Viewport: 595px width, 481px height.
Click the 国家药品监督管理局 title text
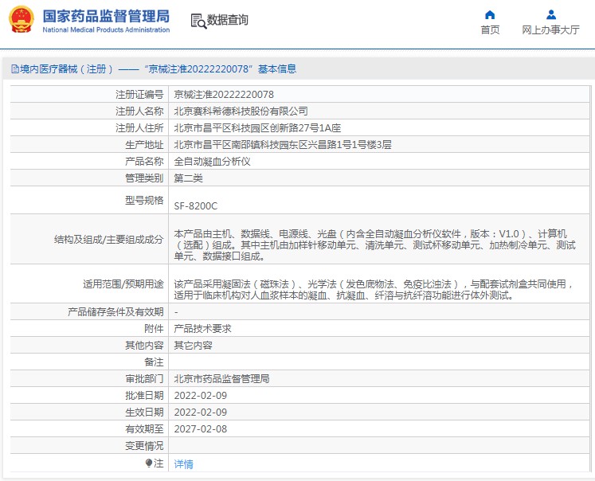pos(106,16)
